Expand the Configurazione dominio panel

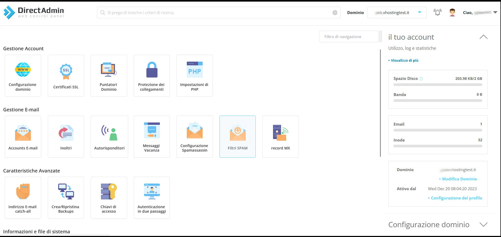point(483,225)
